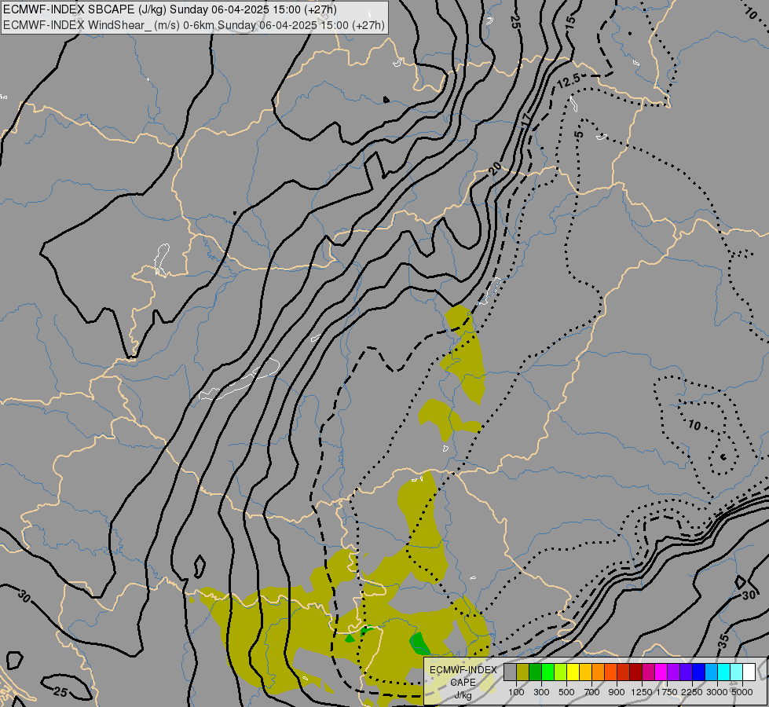Click the white swatch at legend end
Screen dimensions: 769x707
pos(749,672)
